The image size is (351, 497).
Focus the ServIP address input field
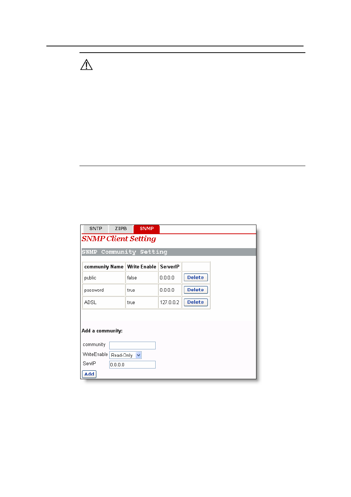pos(132,364)
